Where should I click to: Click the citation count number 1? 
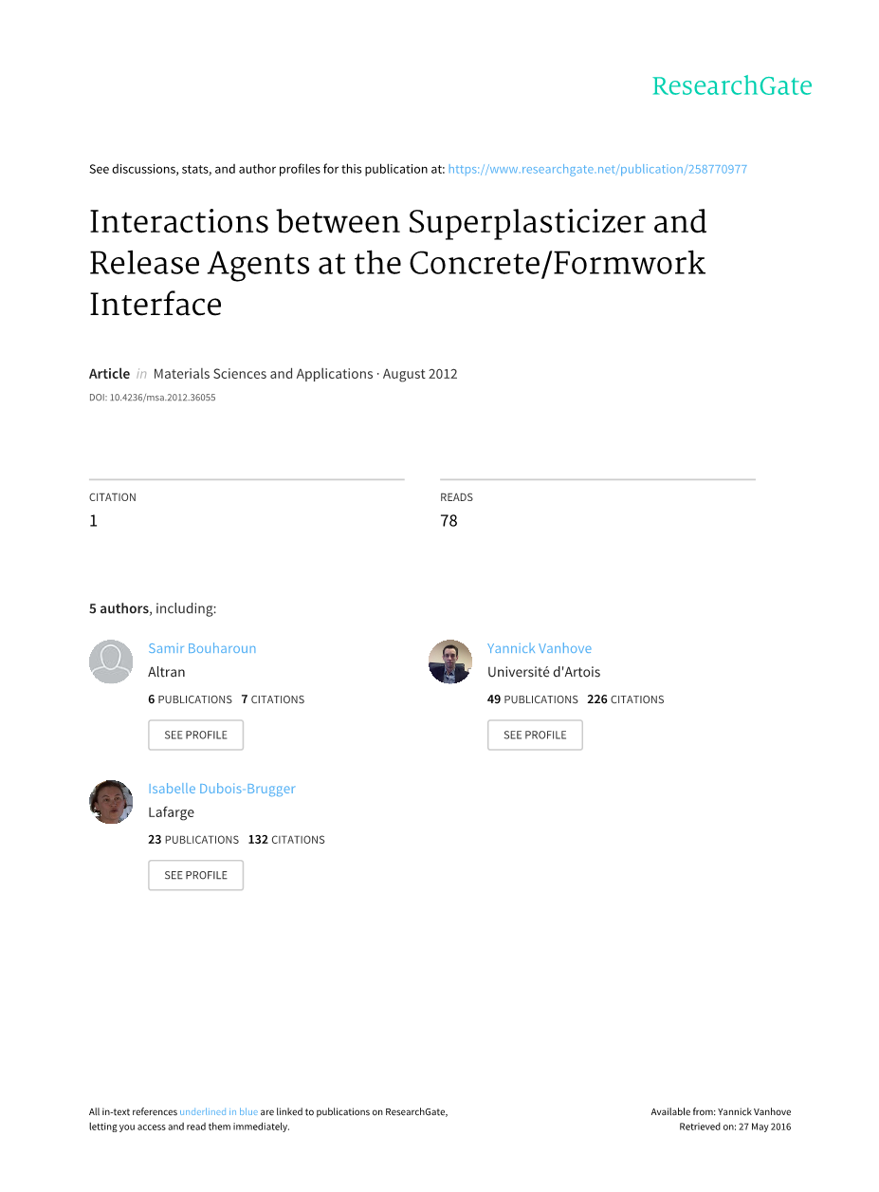coord(93,520)
